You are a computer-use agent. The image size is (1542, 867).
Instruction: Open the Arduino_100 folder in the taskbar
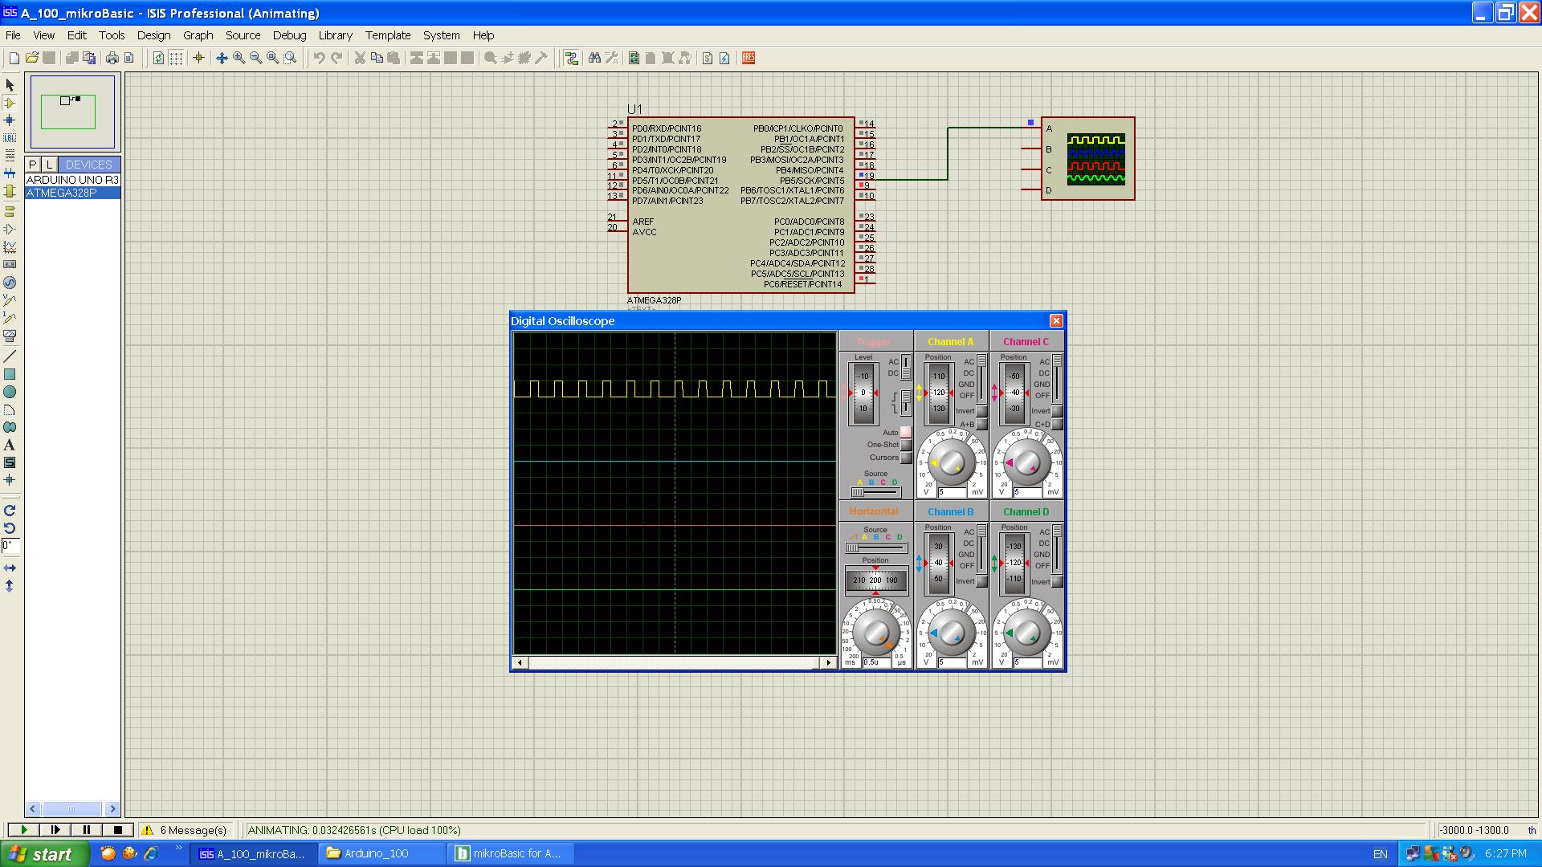click(x=376, y=853)
